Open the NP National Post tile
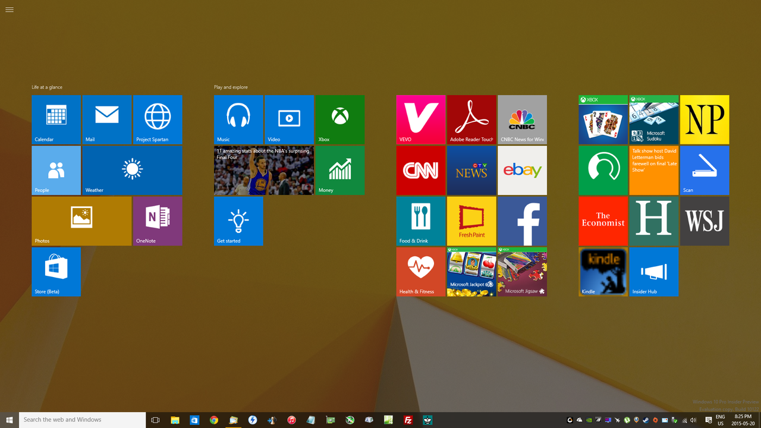 tap(705, 119)
